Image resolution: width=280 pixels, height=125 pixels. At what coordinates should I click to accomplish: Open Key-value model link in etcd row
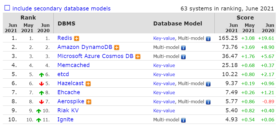(x=164, y=74)
